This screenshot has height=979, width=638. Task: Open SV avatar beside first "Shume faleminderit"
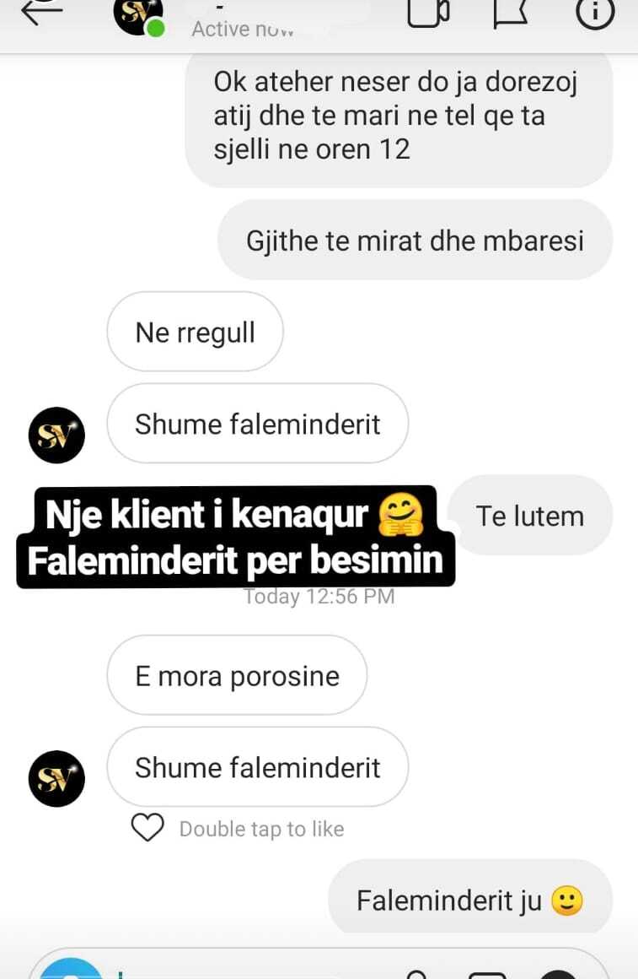tap(56, 435)
